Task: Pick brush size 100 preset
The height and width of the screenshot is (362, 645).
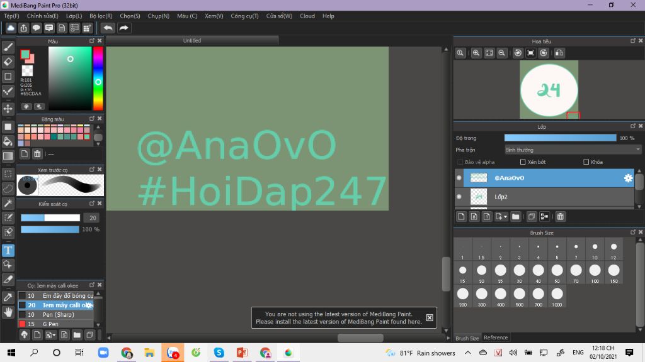Action: pos(595,273)
